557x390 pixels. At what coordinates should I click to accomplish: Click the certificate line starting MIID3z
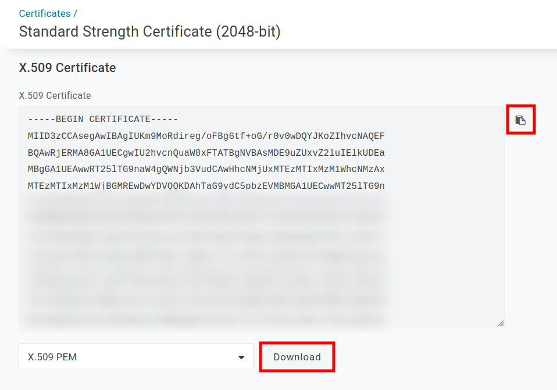(x=206, y=136)
